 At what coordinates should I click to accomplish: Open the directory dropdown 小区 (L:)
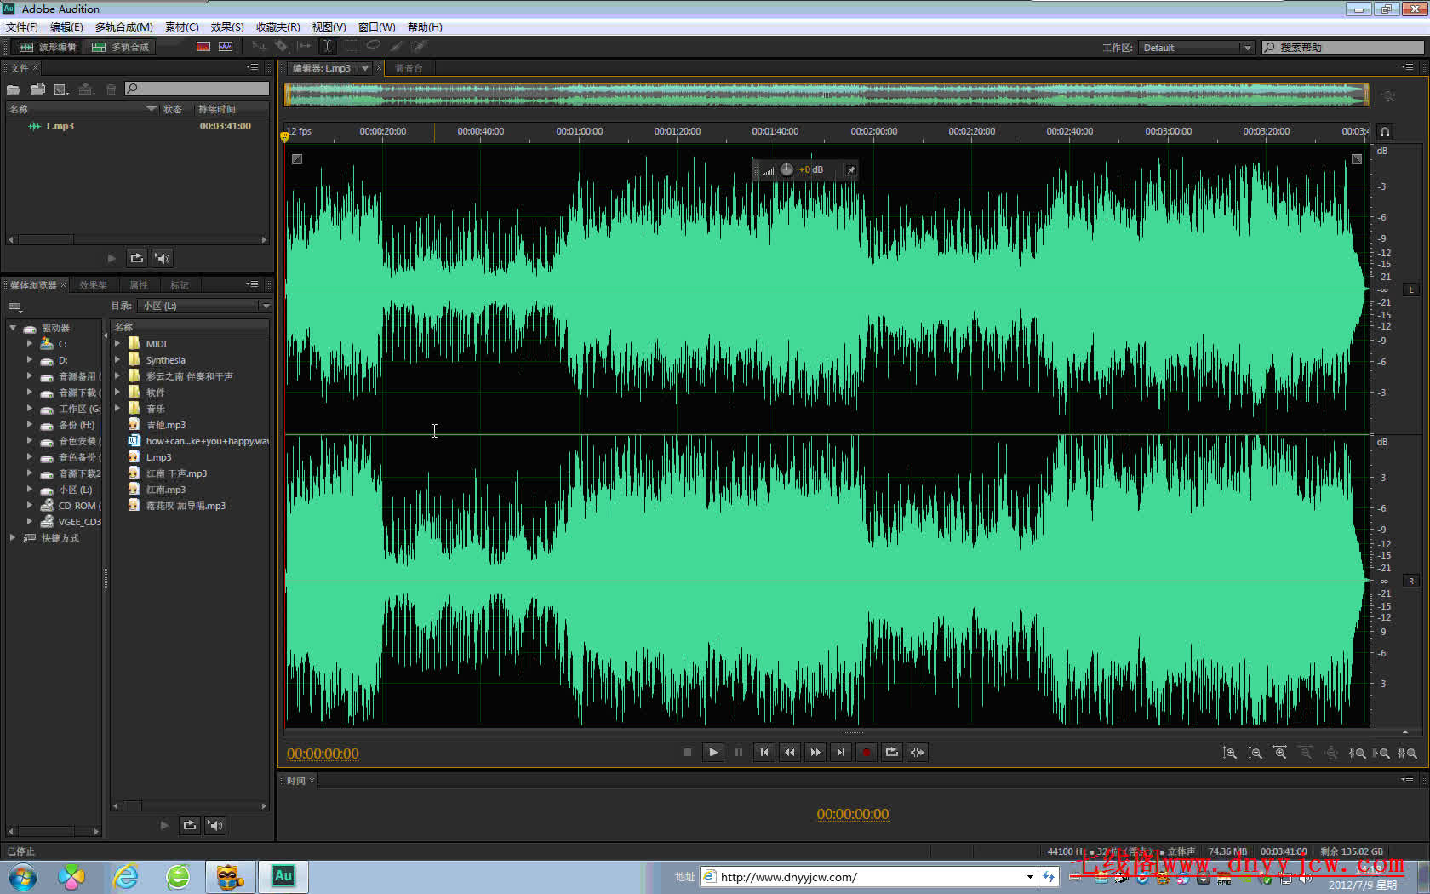click(206, 306)
